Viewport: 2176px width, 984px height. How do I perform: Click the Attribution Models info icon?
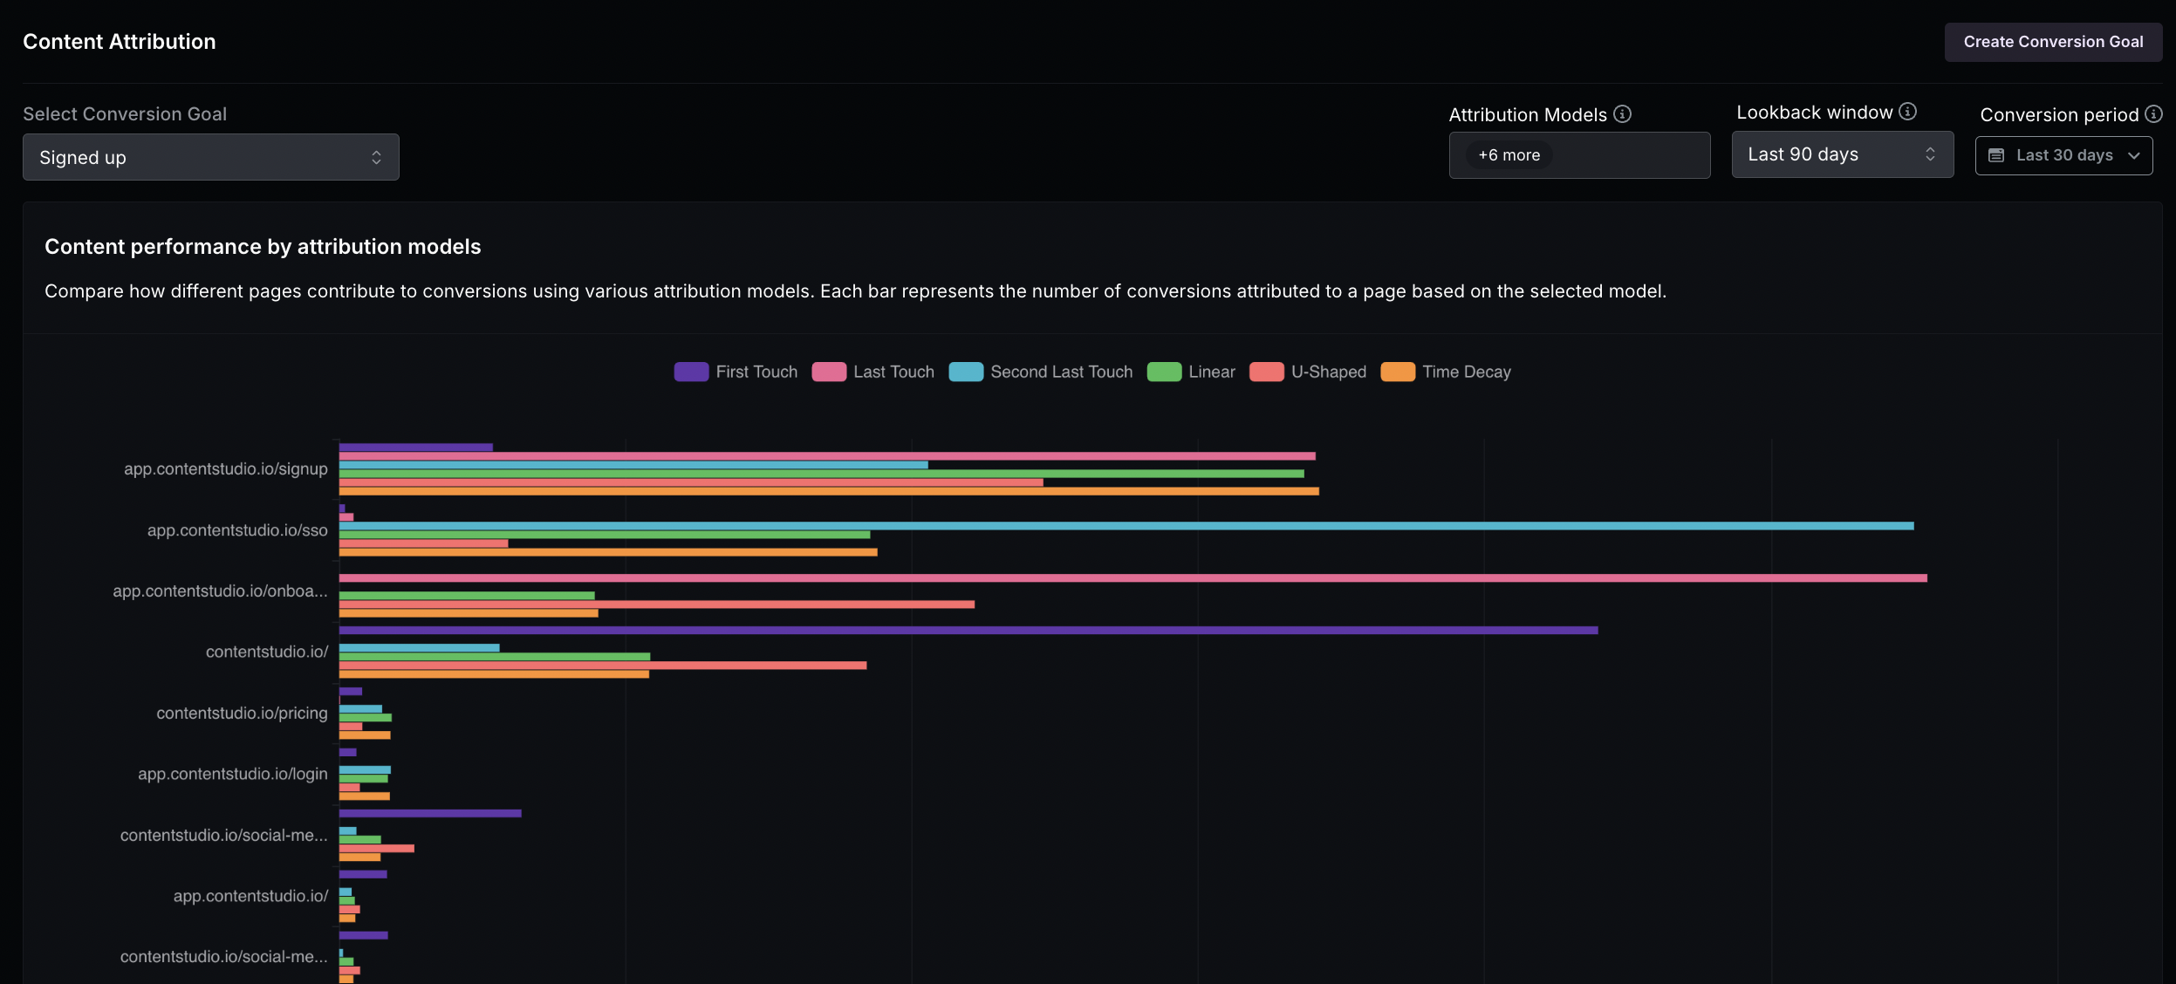pos(1622,114)
